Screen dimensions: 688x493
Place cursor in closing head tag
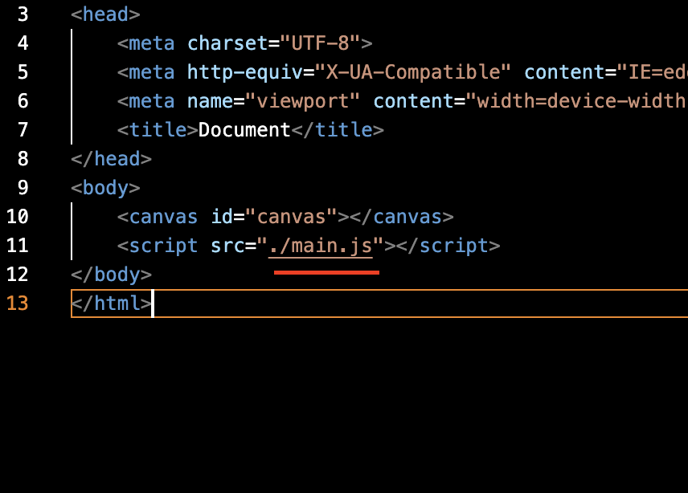(112, 159)
